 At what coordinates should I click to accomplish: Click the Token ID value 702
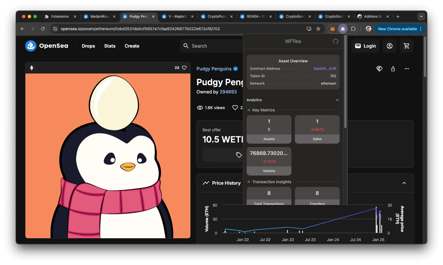point(333,76)
